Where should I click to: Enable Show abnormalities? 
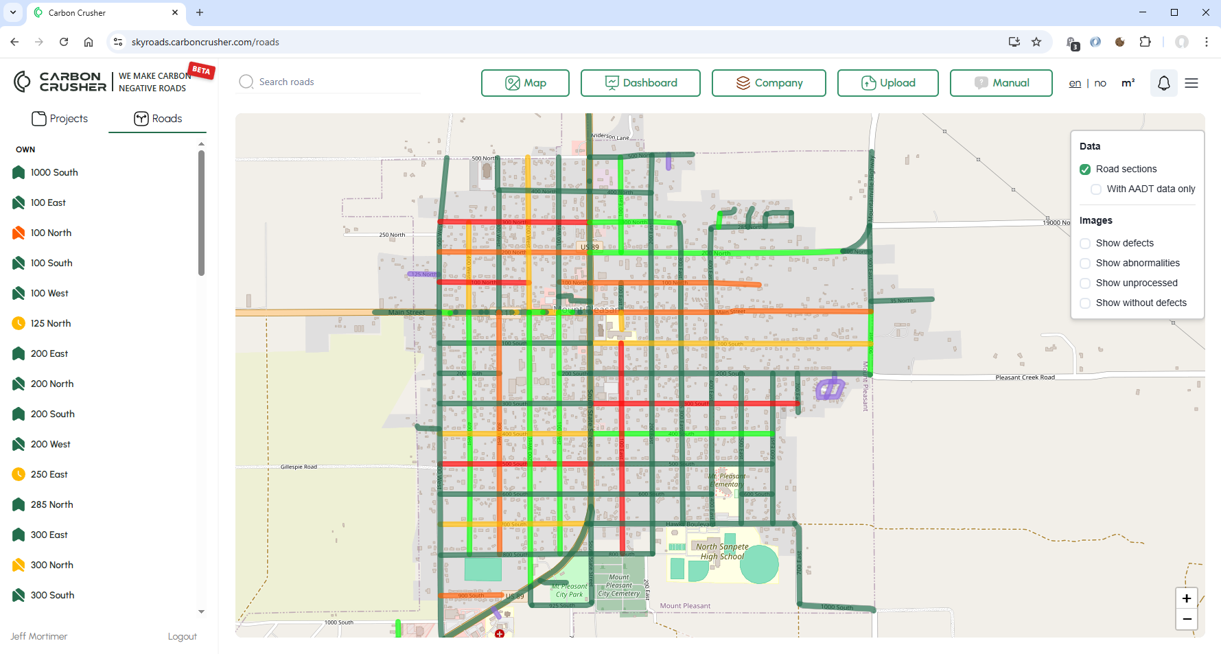click(1085, 264)
